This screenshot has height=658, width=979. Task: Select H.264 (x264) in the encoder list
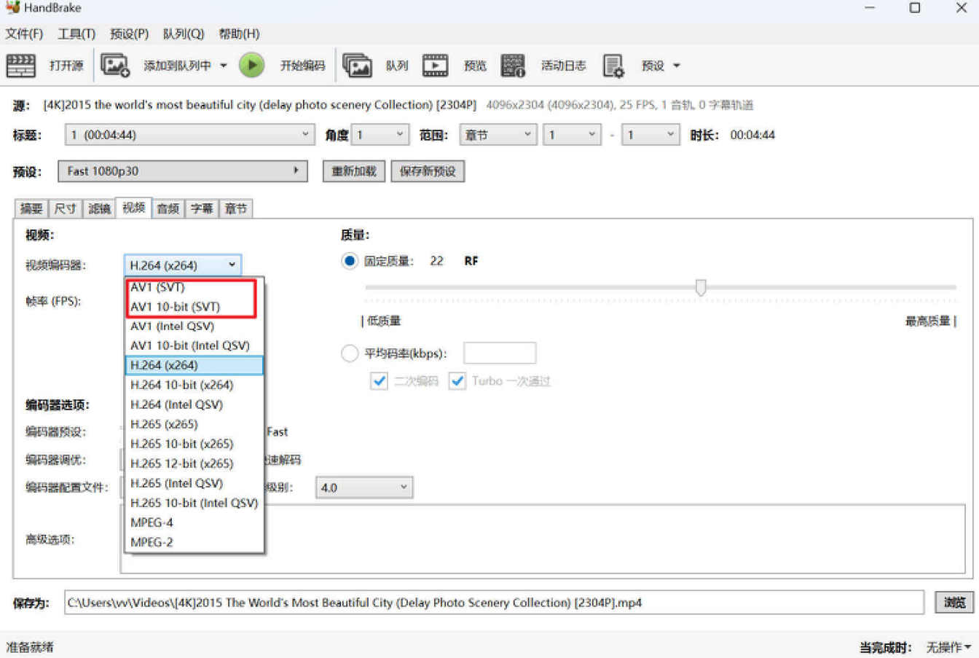tap(194, 365)
